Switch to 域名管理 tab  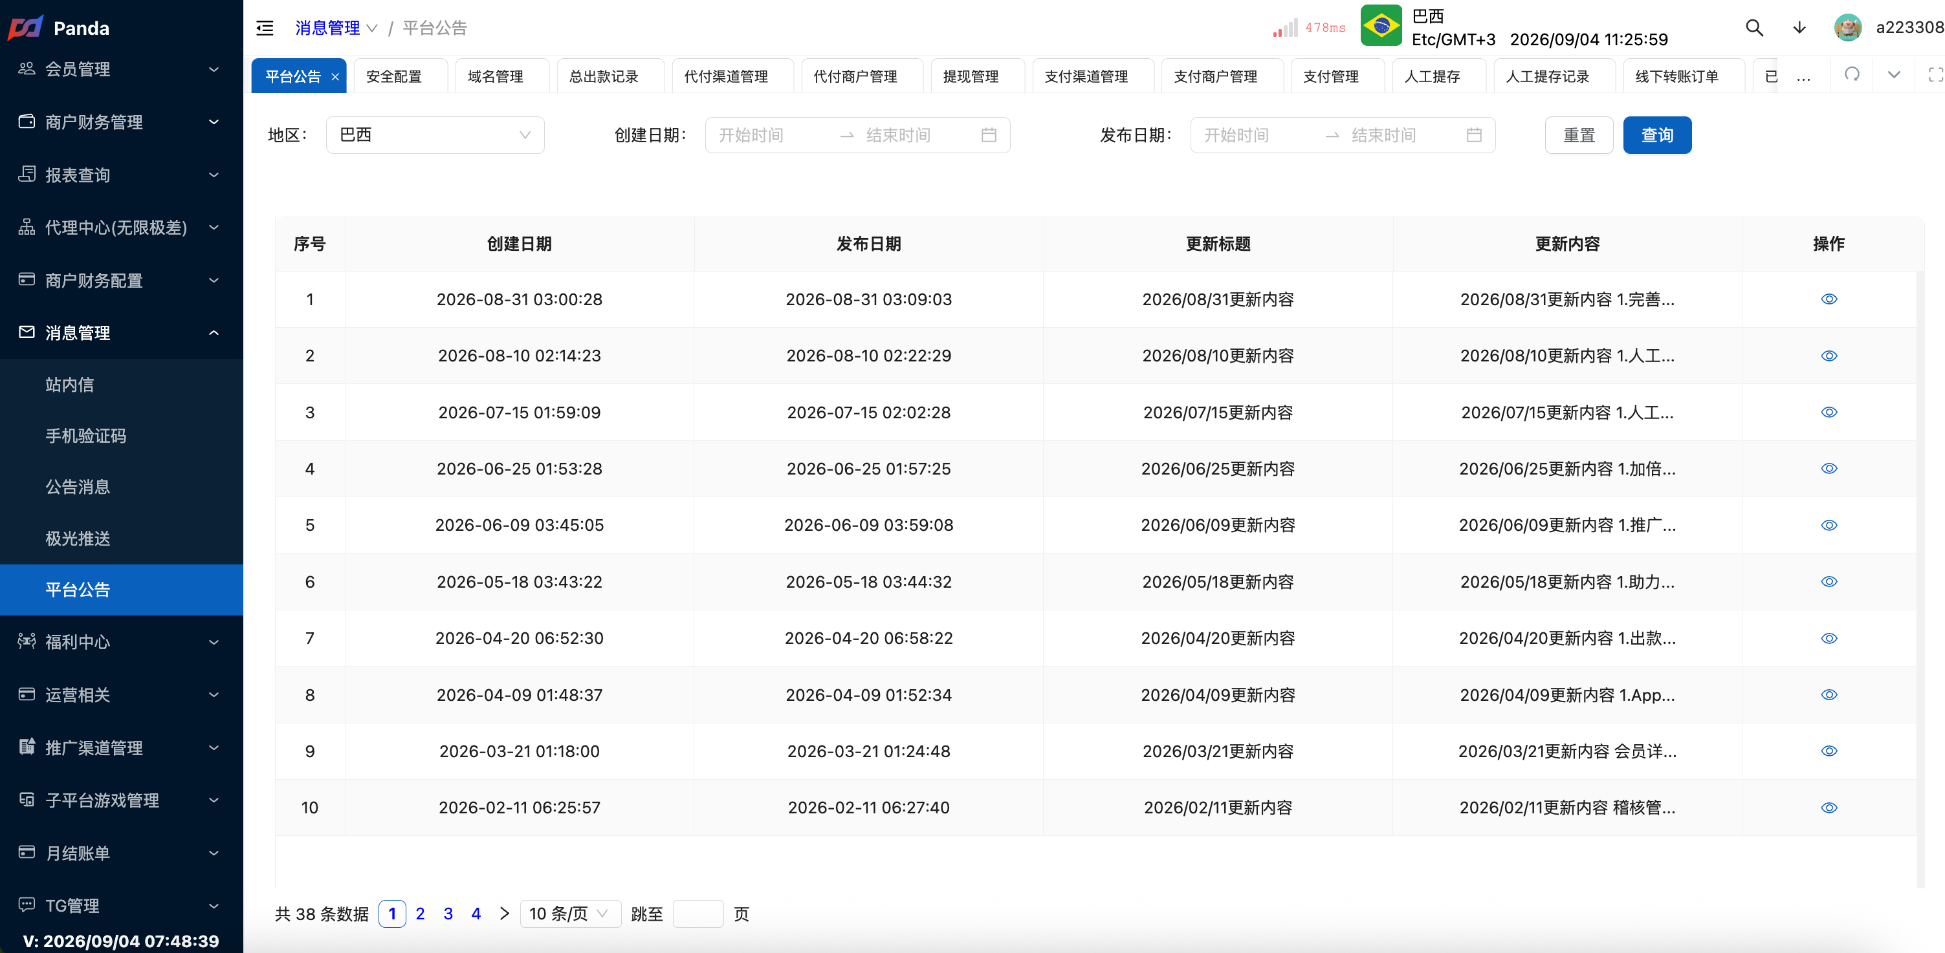click(x=501, y=77)
